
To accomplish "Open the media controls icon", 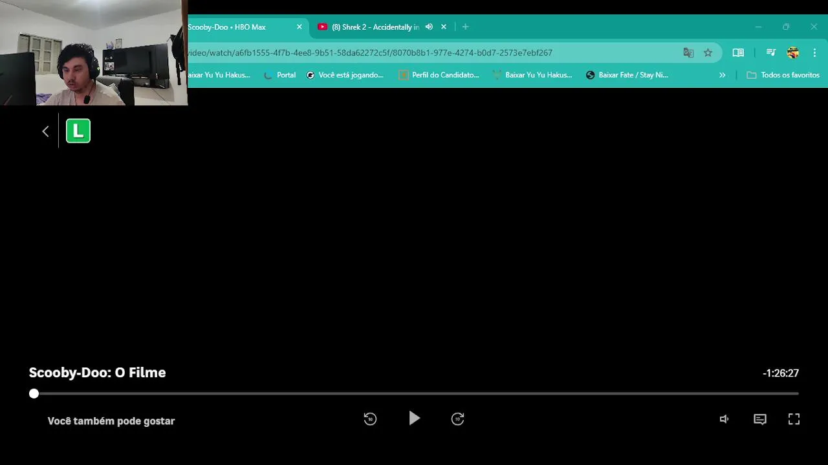I will click(x=770, y=53).
